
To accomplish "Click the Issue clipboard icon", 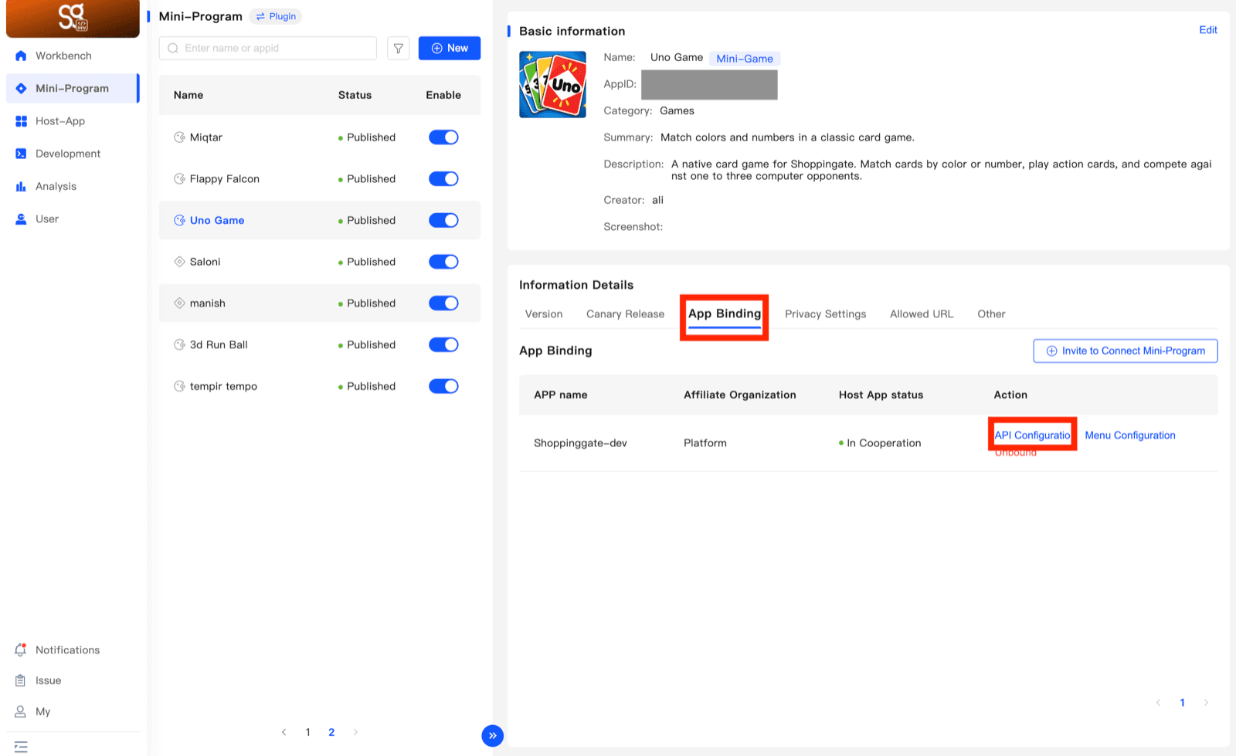I will coord(21,680).
